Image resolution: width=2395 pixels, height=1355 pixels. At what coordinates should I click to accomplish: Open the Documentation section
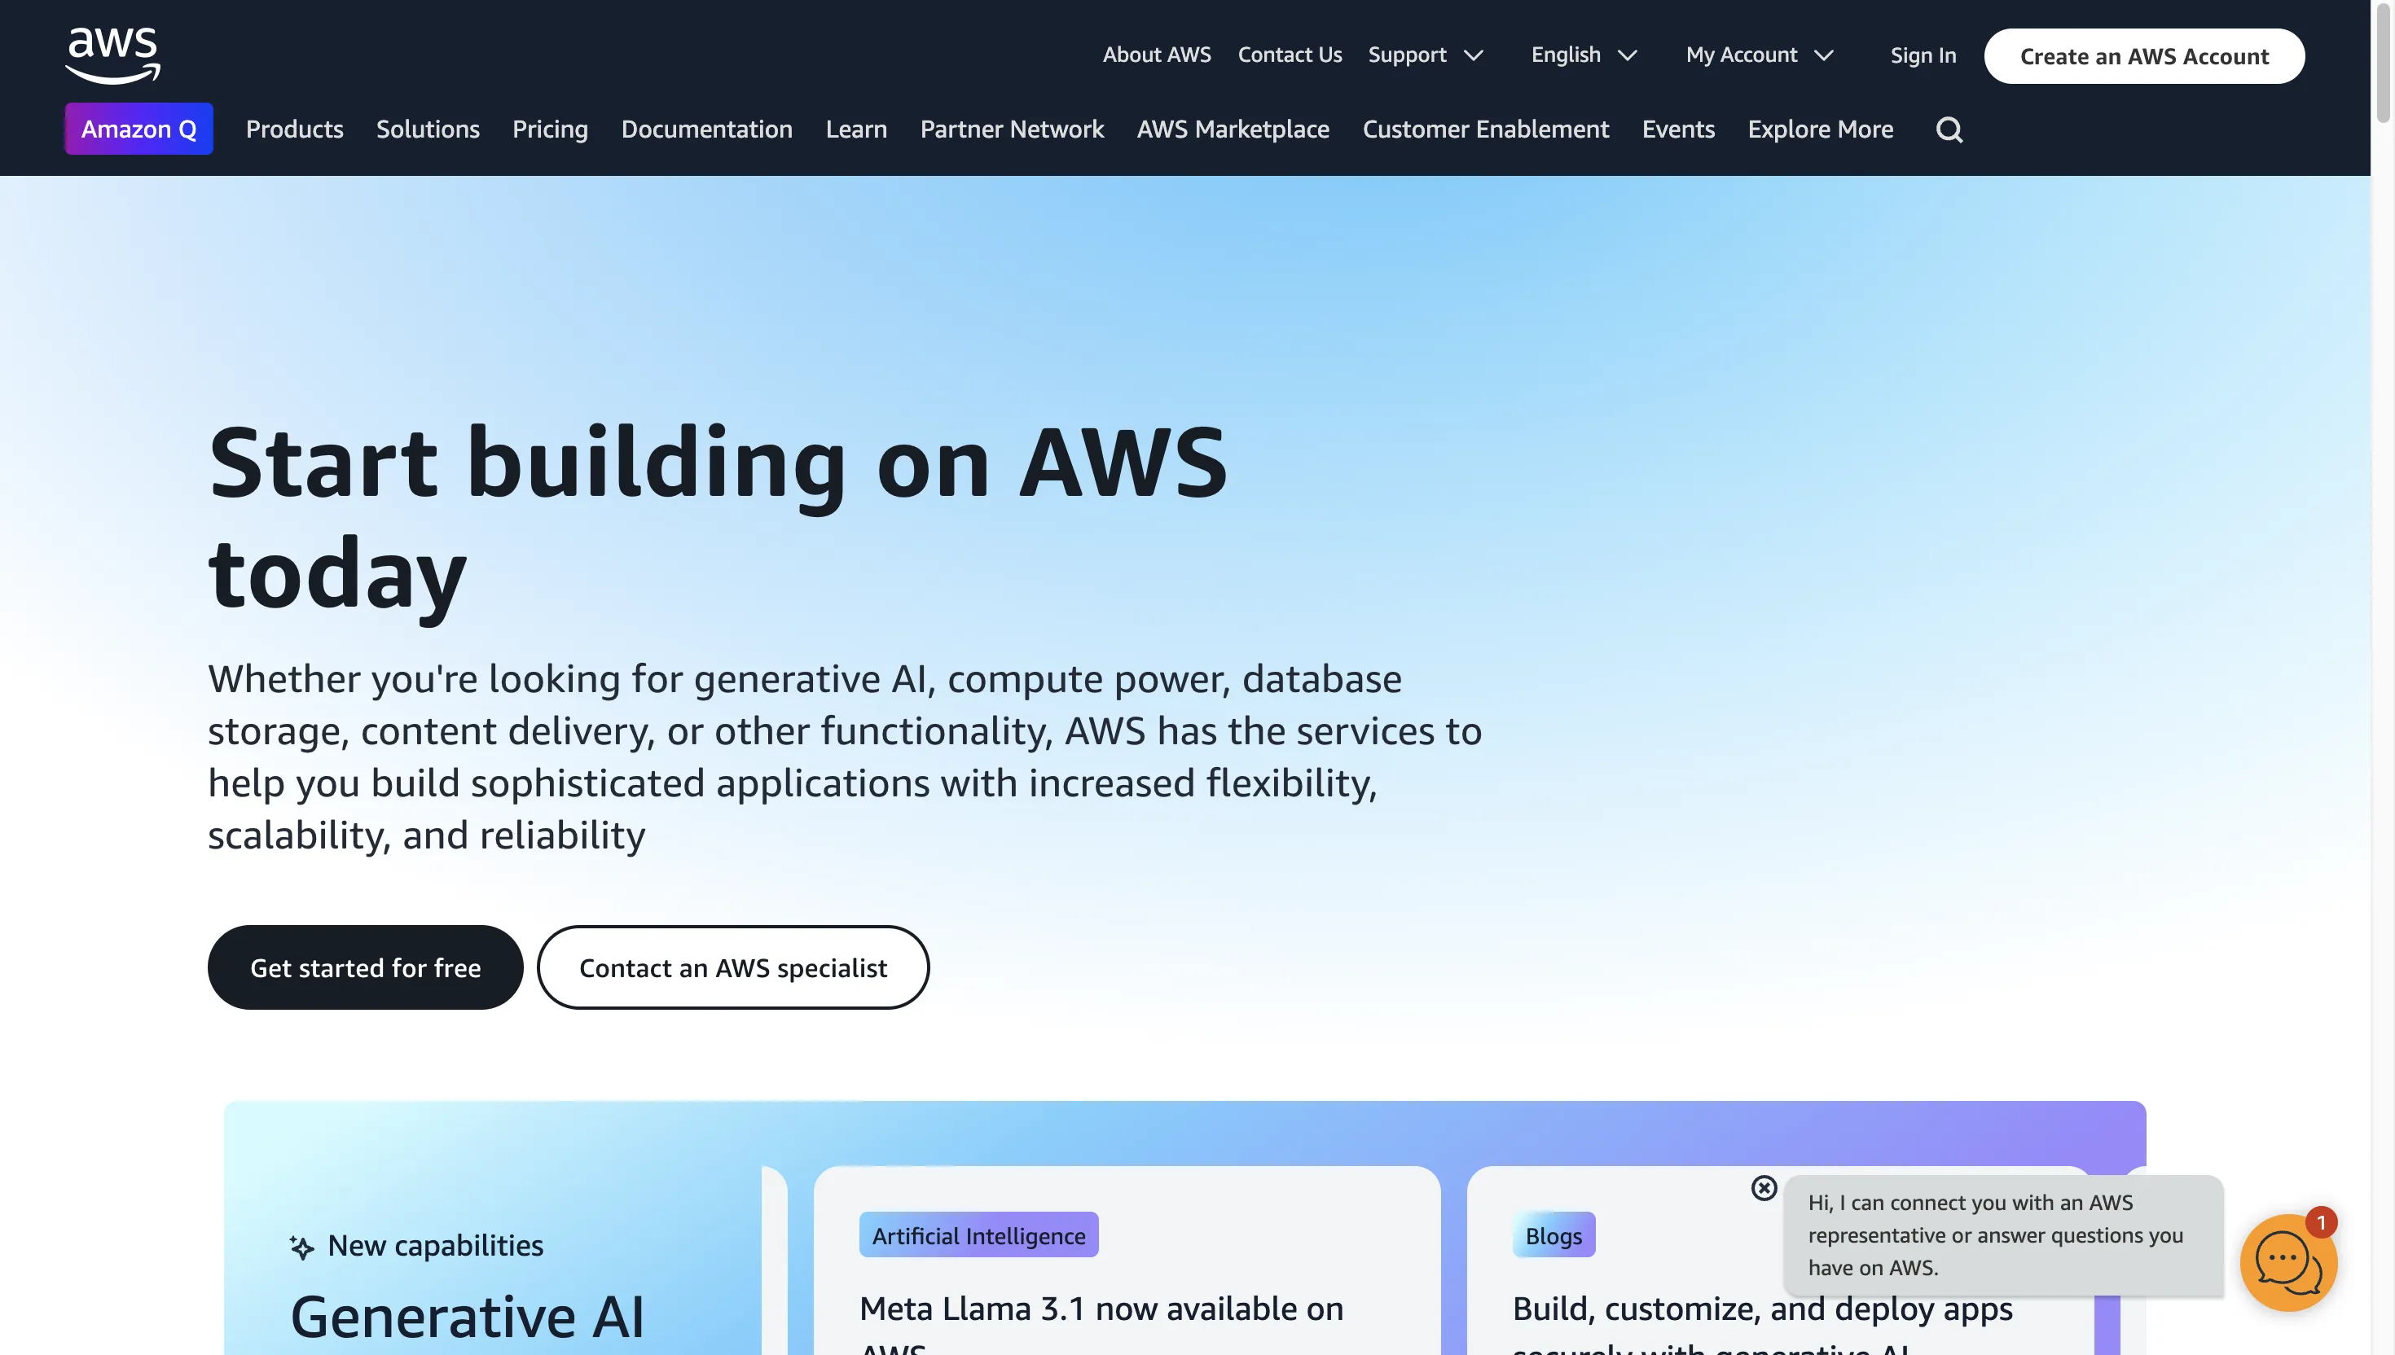[x=706, y=129]
